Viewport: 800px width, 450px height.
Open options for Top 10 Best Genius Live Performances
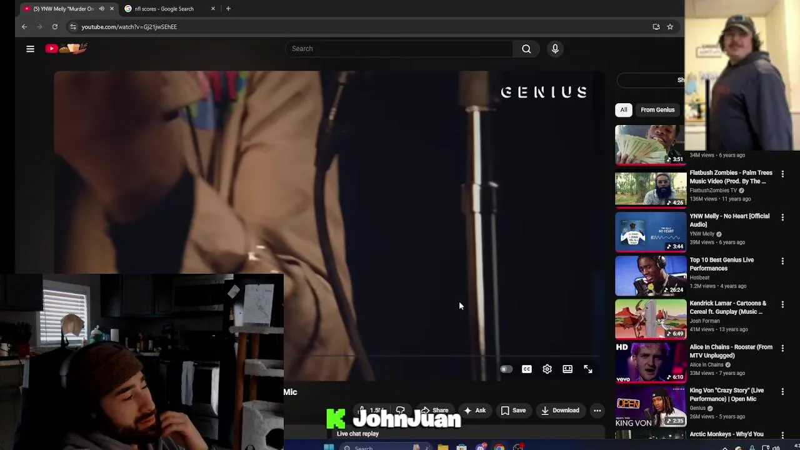tap(782, 261)
